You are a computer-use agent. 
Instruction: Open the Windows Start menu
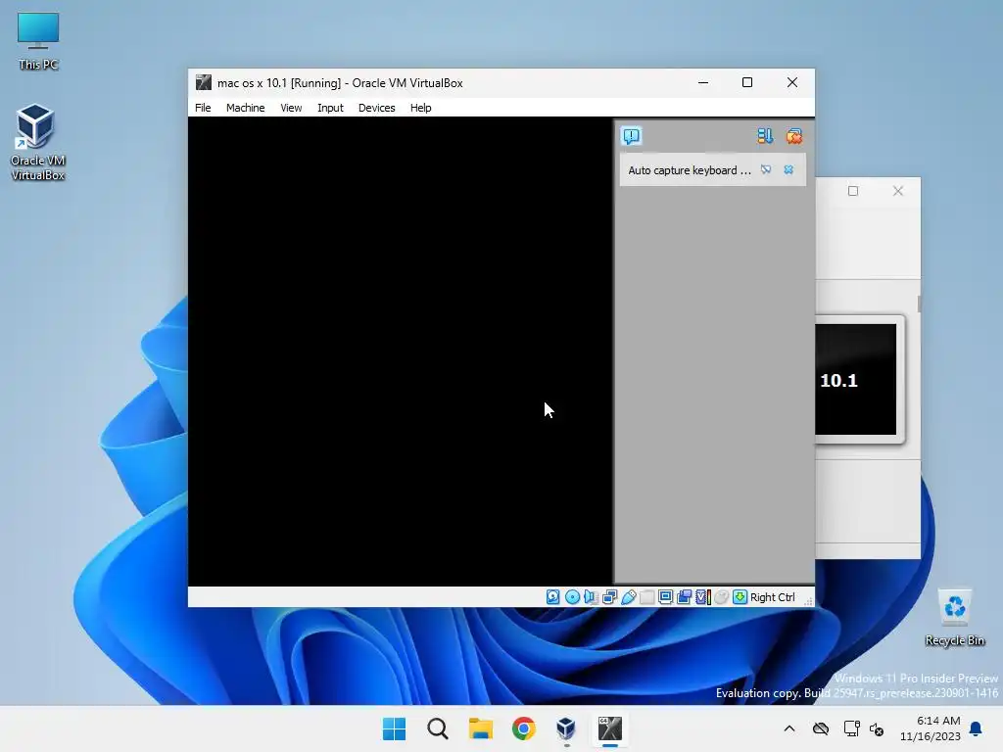394,728
